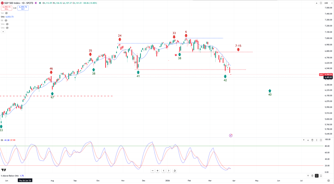Click the red down arrow labeled 6
The image size is (334, 184).
186,36
